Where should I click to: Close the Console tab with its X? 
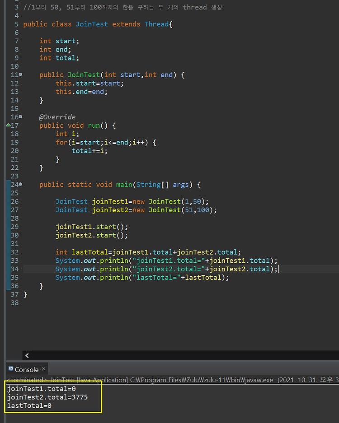pyautogui.click(x=43, y=369)
